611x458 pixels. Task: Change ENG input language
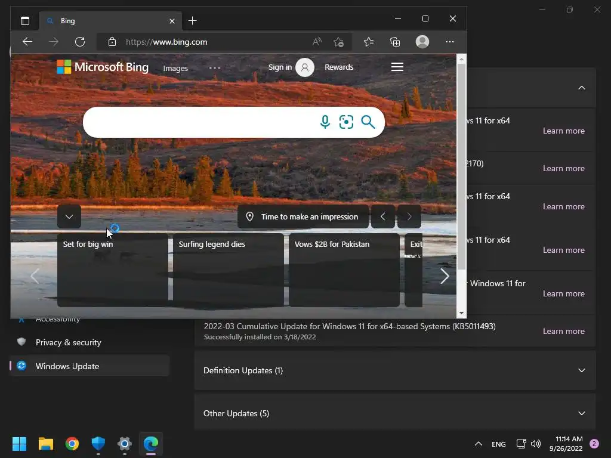click(498, 444)
